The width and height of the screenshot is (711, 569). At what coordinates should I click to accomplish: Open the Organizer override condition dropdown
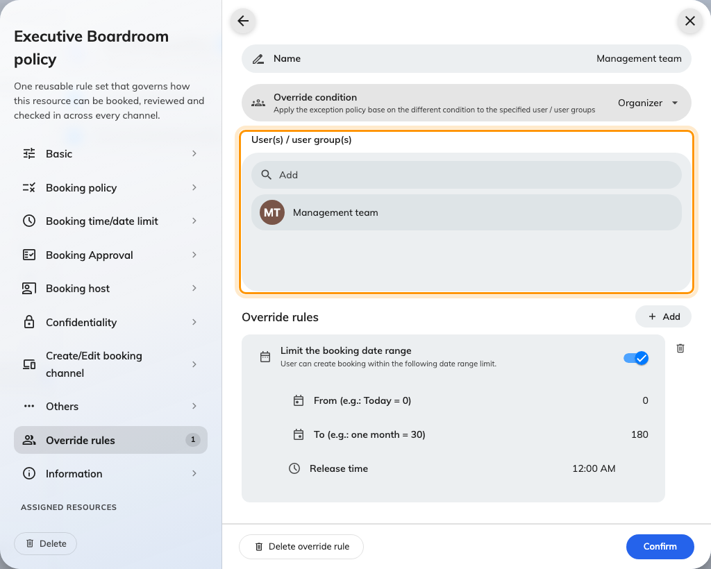(x=649, y=103)
